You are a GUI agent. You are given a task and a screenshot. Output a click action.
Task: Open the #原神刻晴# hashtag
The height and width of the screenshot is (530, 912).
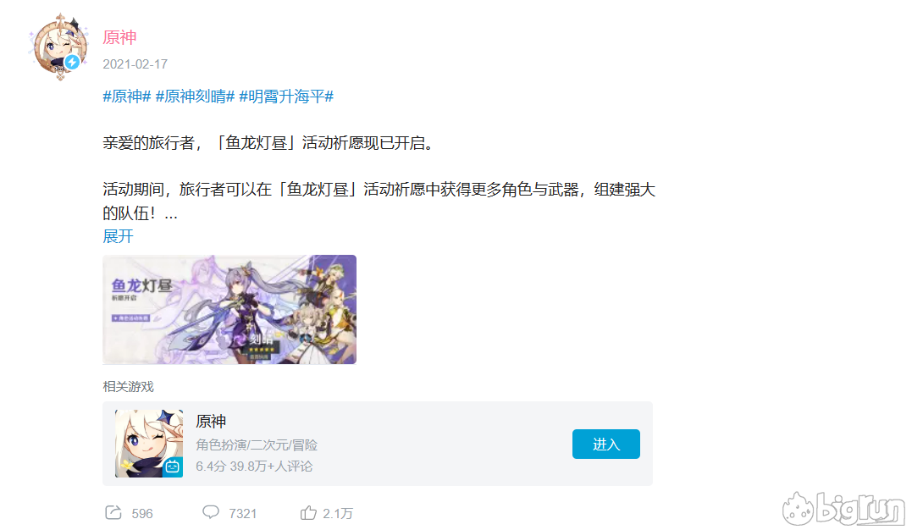[x=195, y=96]
